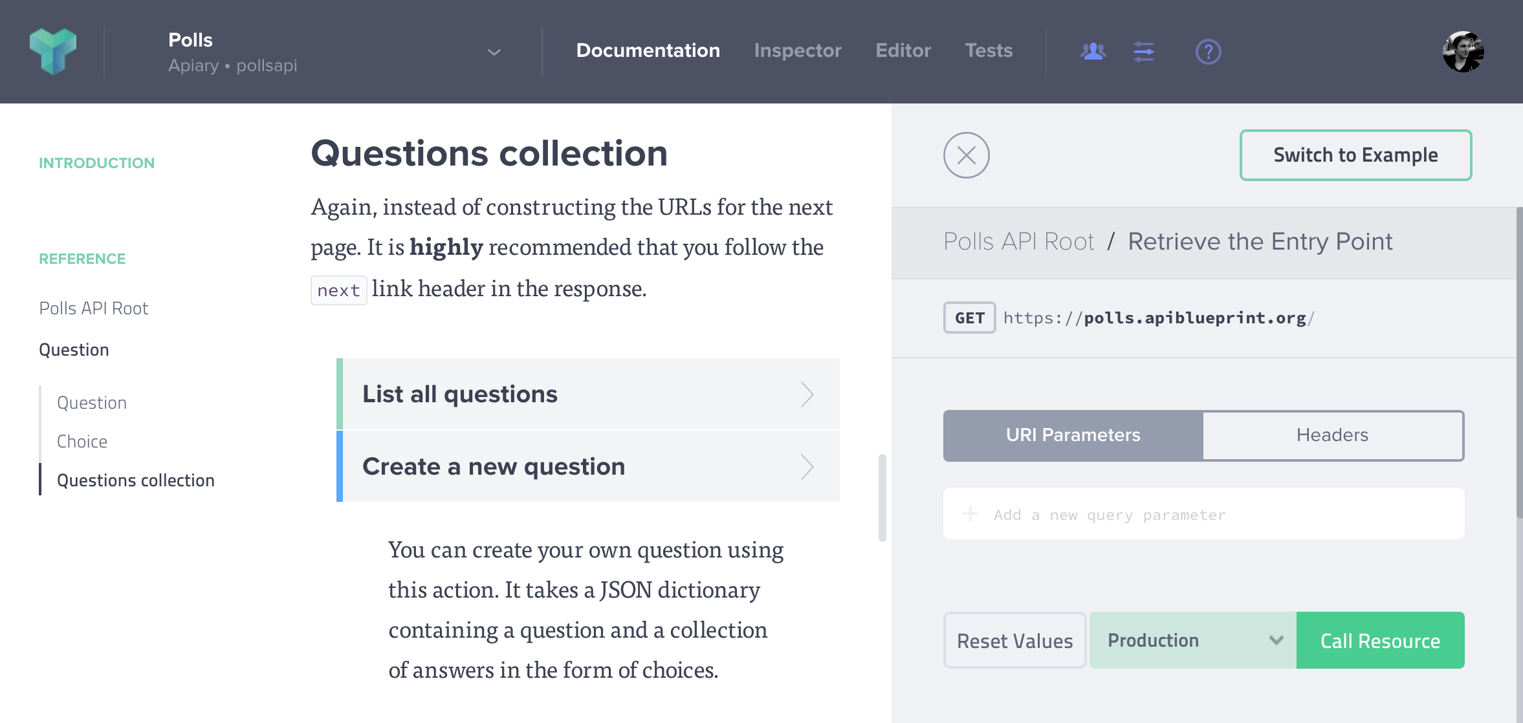Click the Switch to Example button
This screenshot has height=723, width=1523.
click(x=1355, y=155)
